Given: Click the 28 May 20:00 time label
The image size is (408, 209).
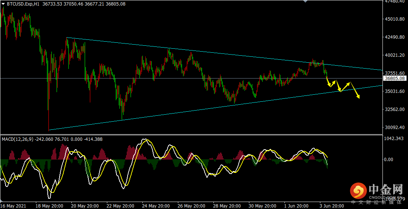Looking at the screenshot, I should (226, 206).
